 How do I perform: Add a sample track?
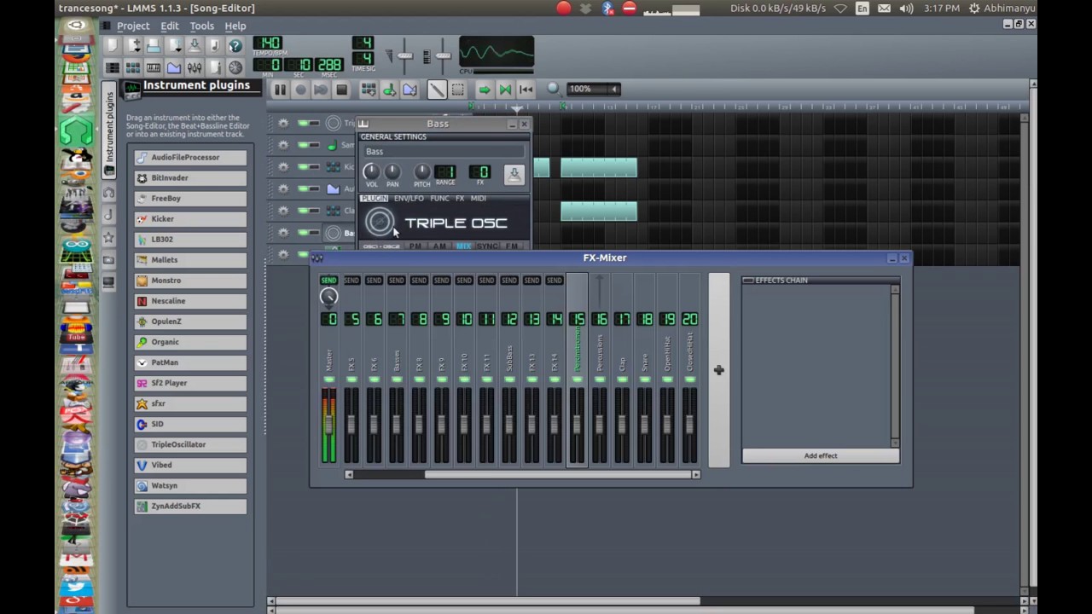pos(389,90)
